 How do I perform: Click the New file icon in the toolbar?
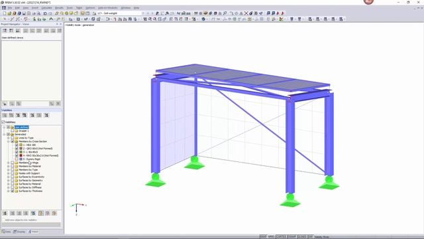click(x=5, y=13)
